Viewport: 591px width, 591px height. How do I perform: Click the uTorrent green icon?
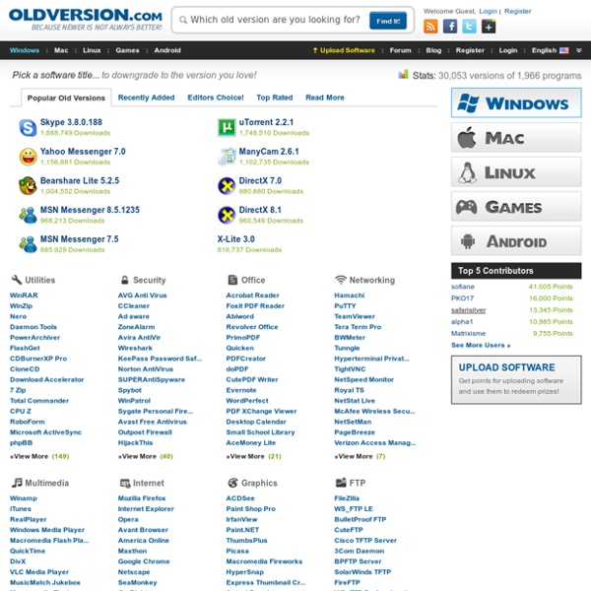coord(227,127)
